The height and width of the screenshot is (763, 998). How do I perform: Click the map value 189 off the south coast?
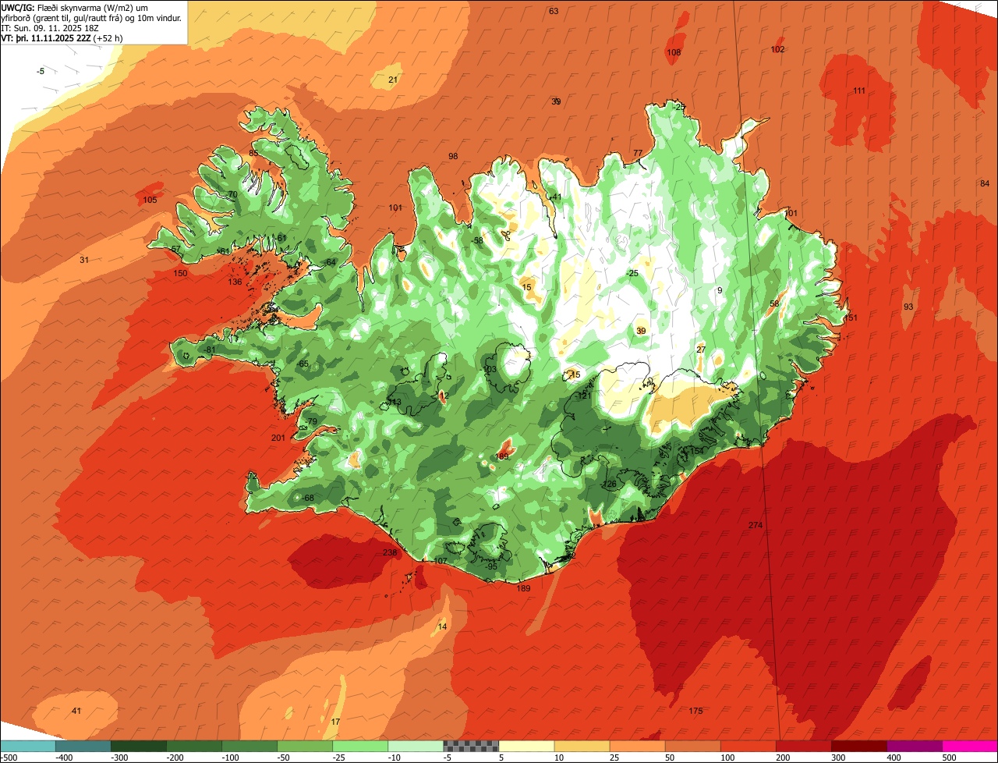523,588
